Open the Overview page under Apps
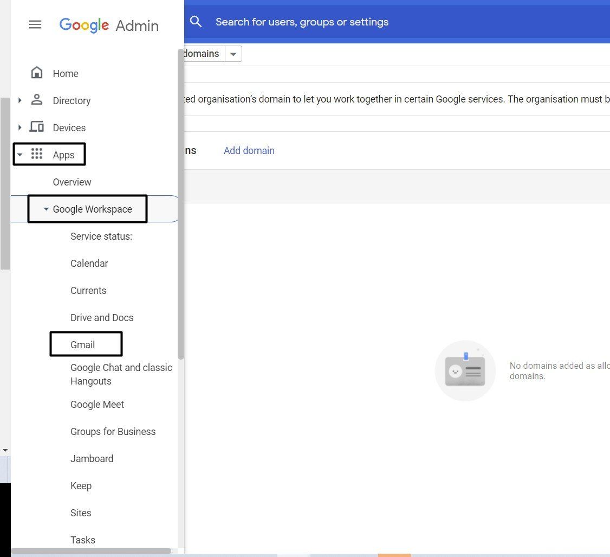 coord(72,182)
